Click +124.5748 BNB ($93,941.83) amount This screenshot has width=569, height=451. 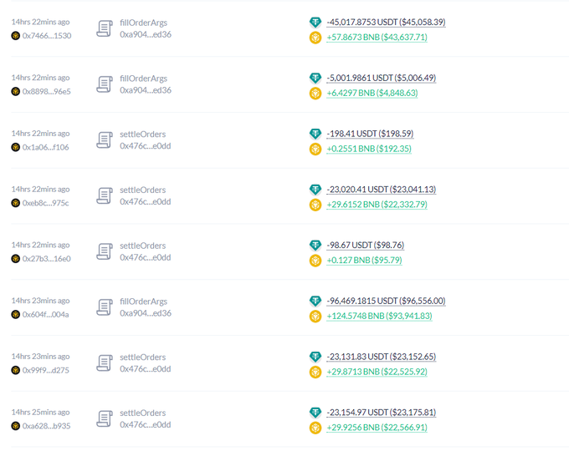(x=380, y=317)
